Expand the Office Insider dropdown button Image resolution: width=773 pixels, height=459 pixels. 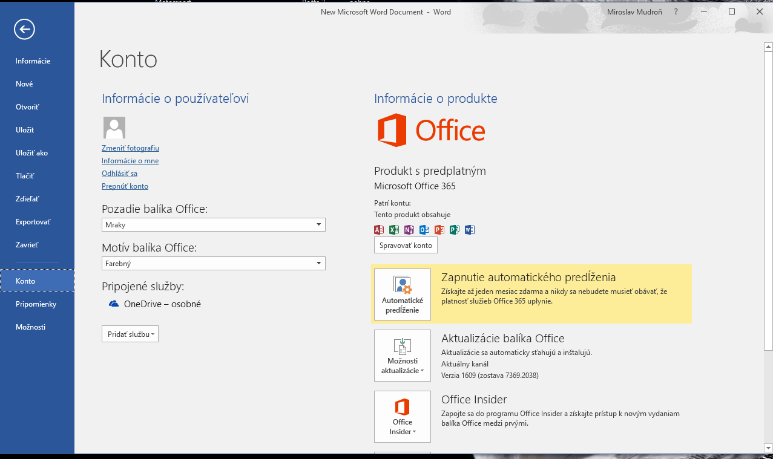click(403, 417)
